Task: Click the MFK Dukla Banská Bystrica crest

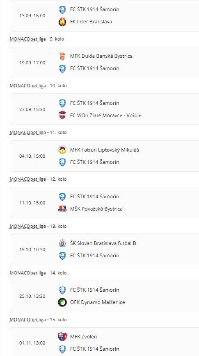Action: pos(62,56)
